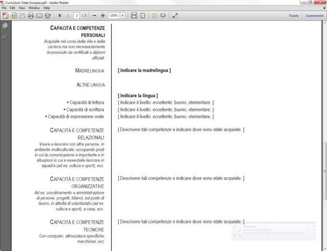Click the "Organizzative" heading word
The image size is (327, 251).
pyautogui.click(x=88, y=186)
